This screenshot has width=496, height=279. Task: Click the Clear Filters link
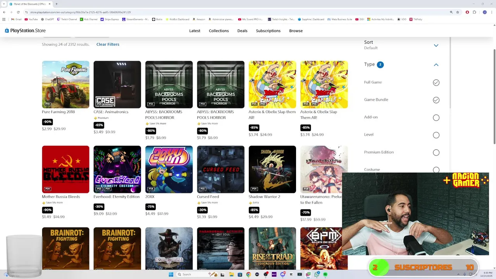pyautogui.click(x=108, y=44)
